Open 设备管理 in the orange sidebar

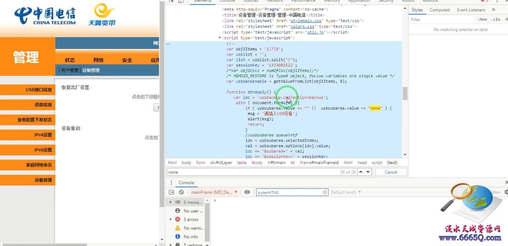click(x=28, y=180)
